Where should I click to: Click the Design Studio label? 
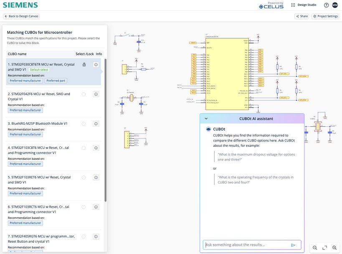(307, 5)
